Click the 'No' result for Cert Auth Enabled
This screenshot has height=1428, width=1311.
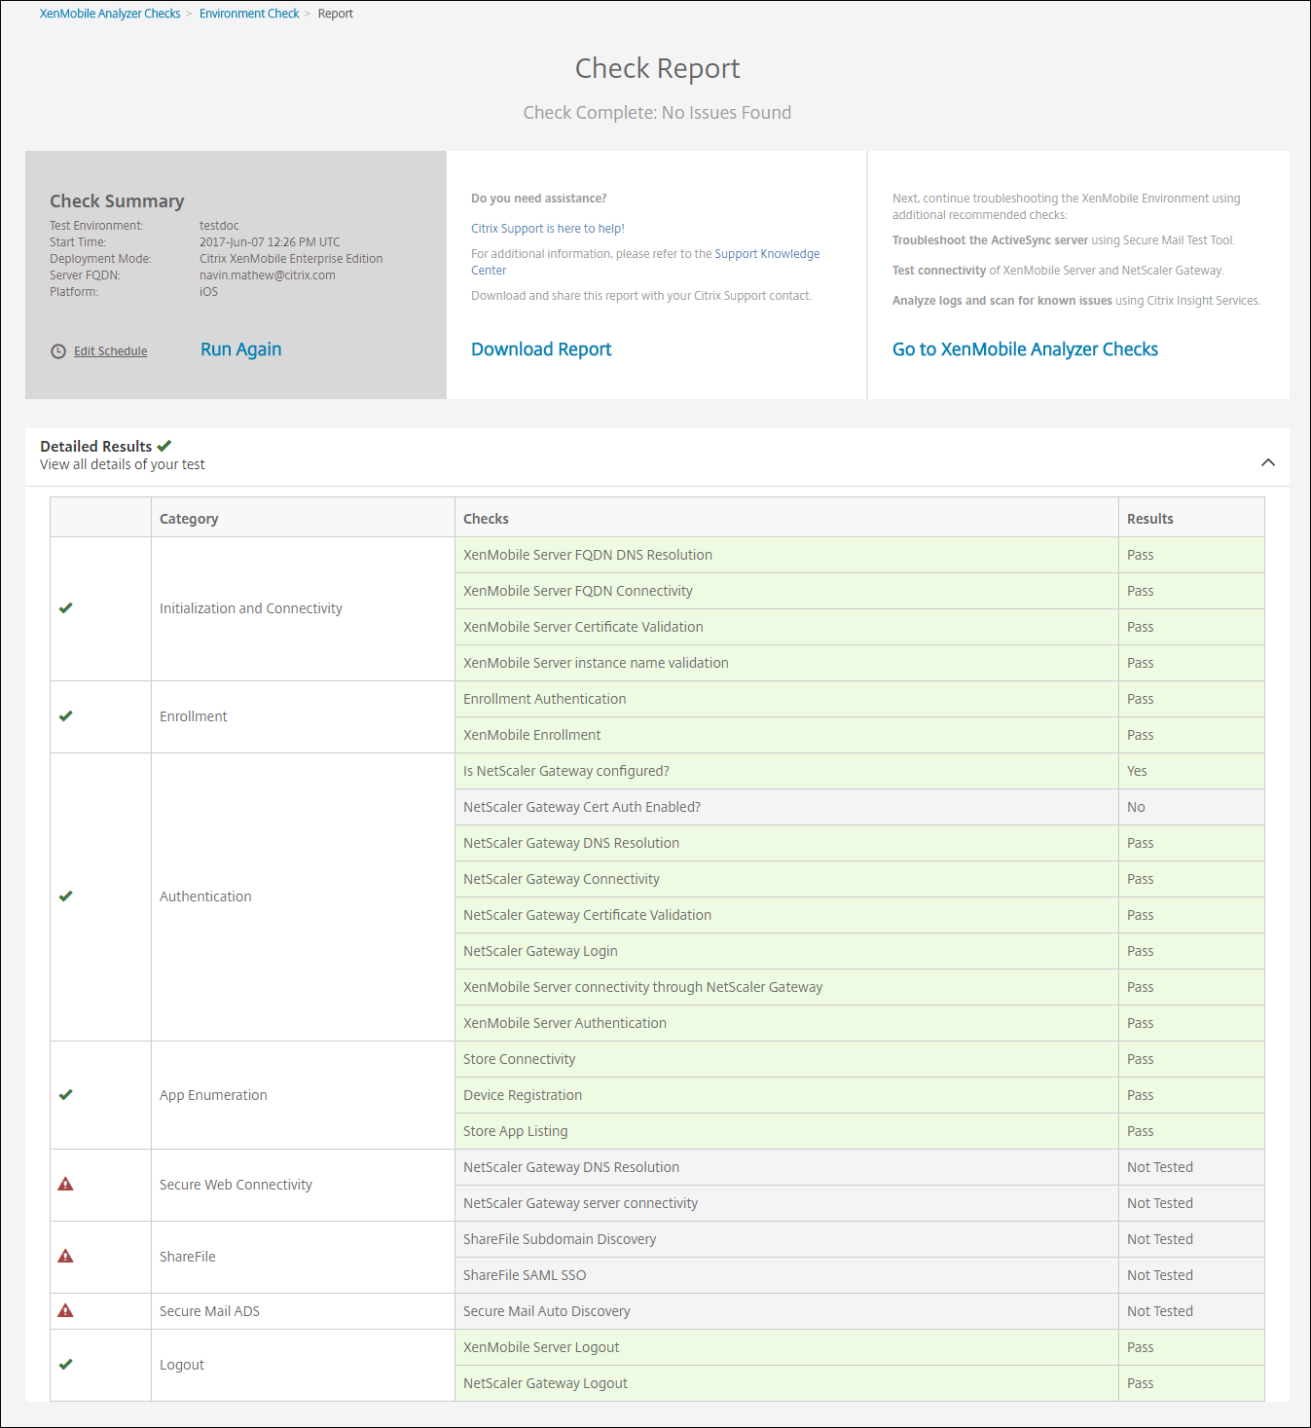[1191, 807]
